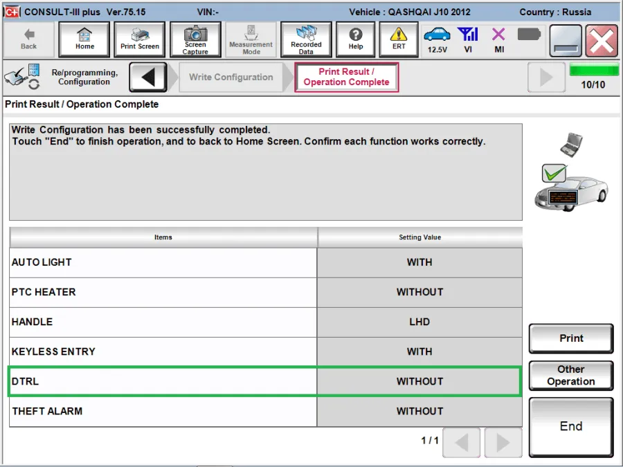
Task: Select the DTRL configuration row
Action: (264, 381)
